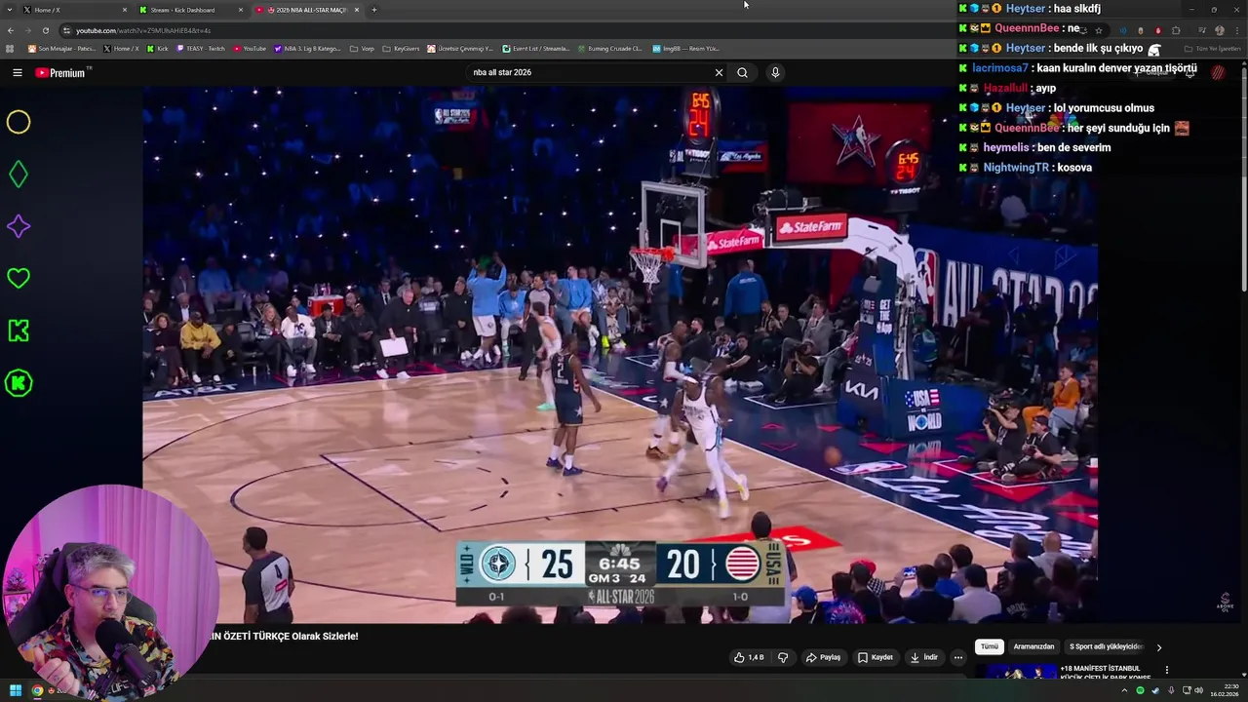Open the Burning Crusade bookmark

click(x=609, y=48)
